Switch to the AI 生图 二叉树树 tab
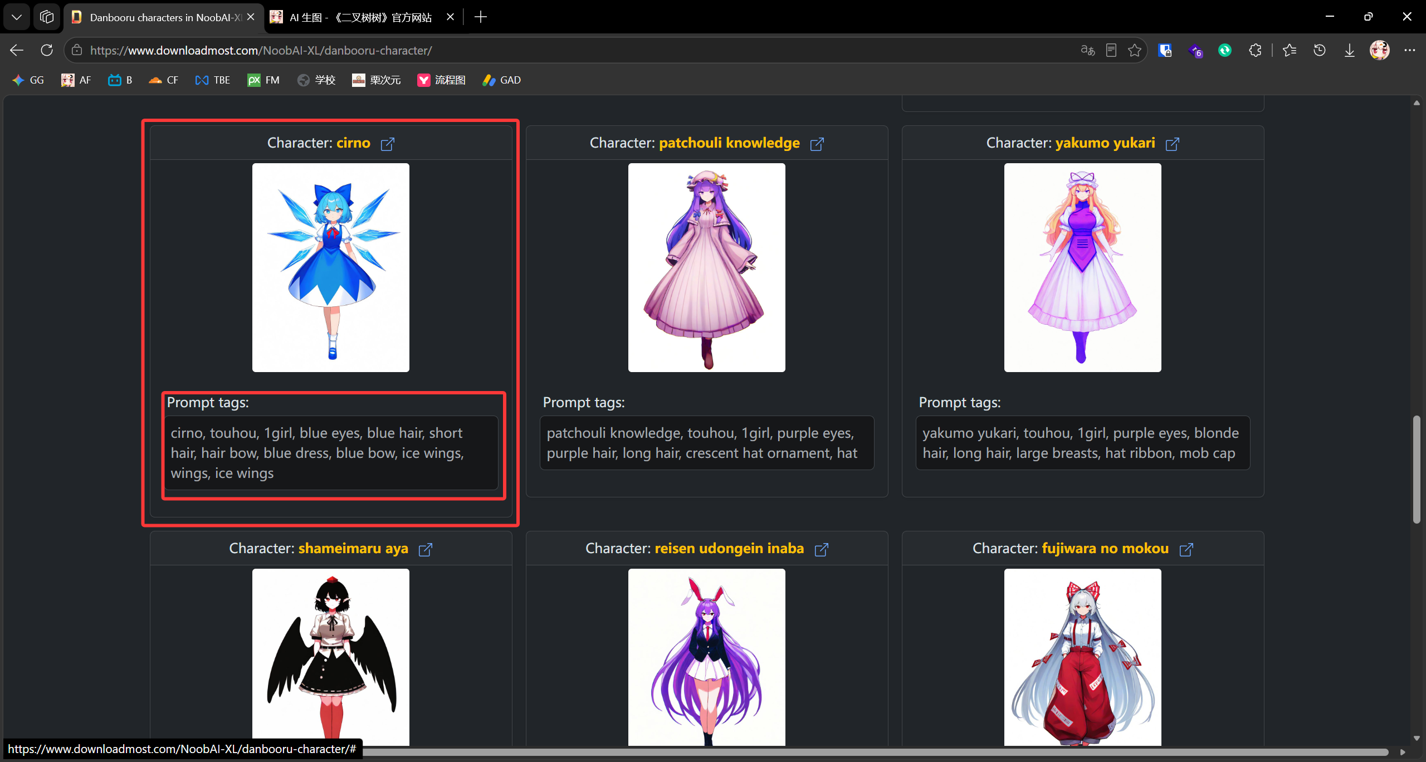Screen dimensions: 1426x762 [x=361, y=17]
